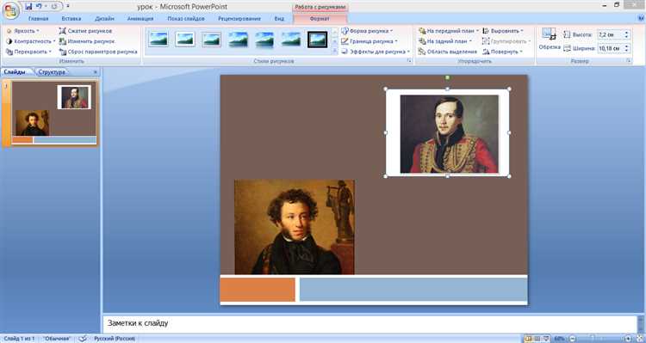Open Граница рисунка picture border dropdown

370,41
